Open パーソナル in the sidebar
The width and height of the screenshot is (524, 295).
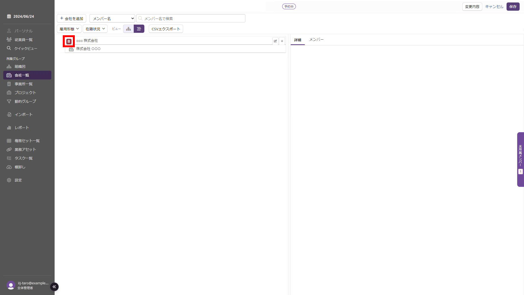[x=27, y=31]
